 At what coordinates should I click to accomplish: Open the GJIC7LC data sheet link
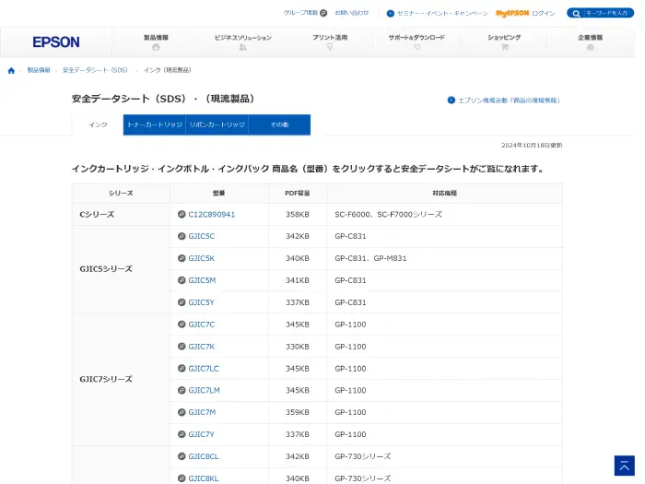coord(204,369)
